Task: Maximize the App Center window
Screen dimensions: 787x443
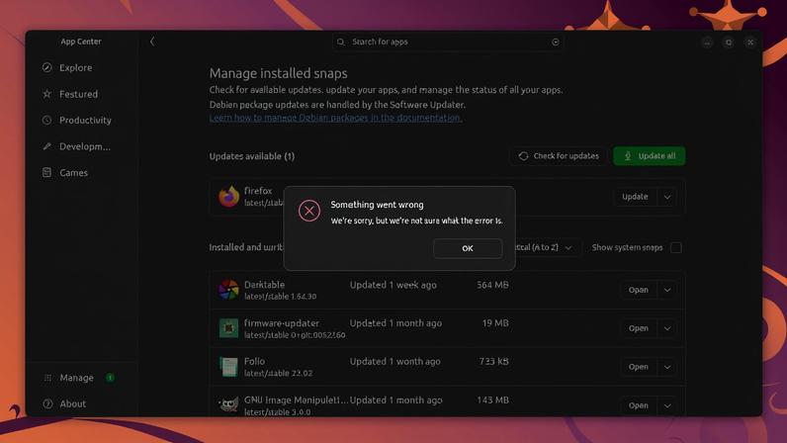Action: [729, 43]
